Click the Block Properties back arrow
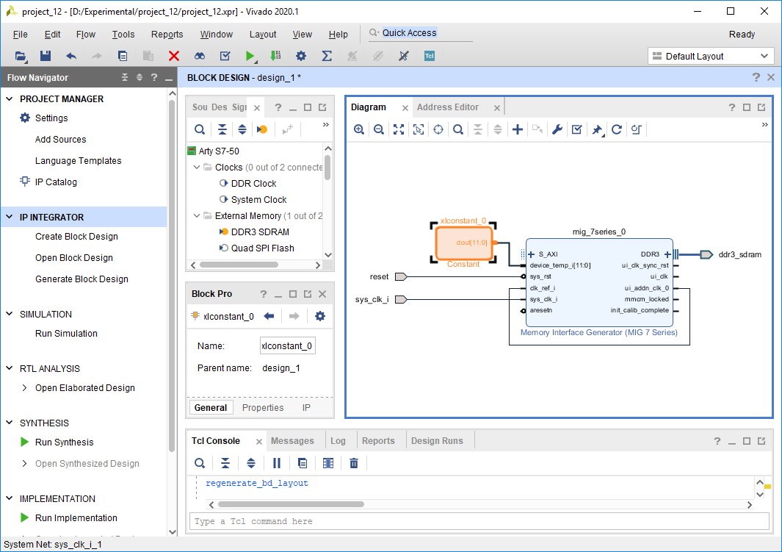This screenshot has width=782, height=552. click(269, 316)
